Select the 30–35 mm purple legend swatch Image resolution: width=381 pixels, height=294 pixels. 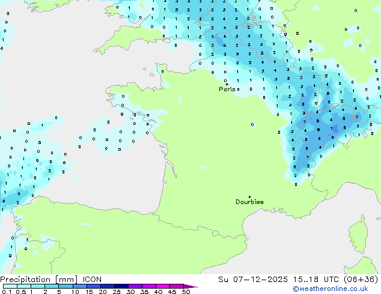(135, 286)
